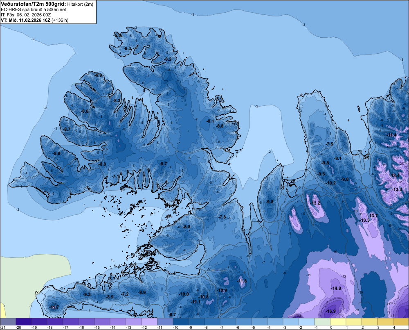
Task: Click the legend swatch labeled -10
Action: coord(181,321)
